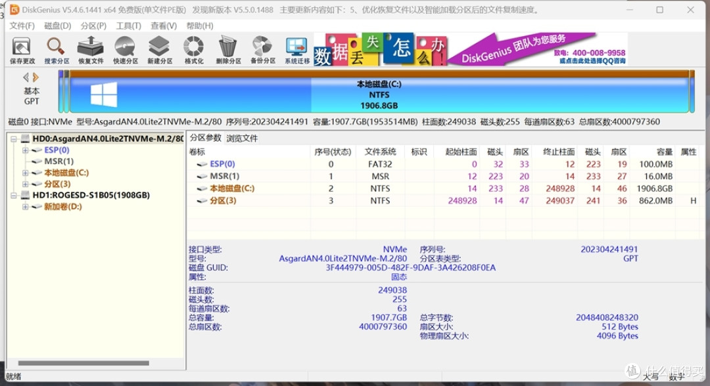The width and height of the screenshot is (710, 386).
Task: Select the Format (格式化) toolbar icon
Action: (194, 50)
